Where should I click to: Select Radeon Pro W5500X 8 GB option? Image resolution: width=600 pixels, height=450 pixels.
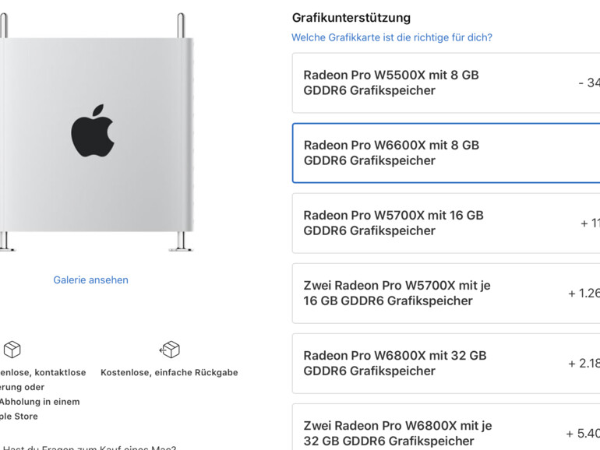446,83
